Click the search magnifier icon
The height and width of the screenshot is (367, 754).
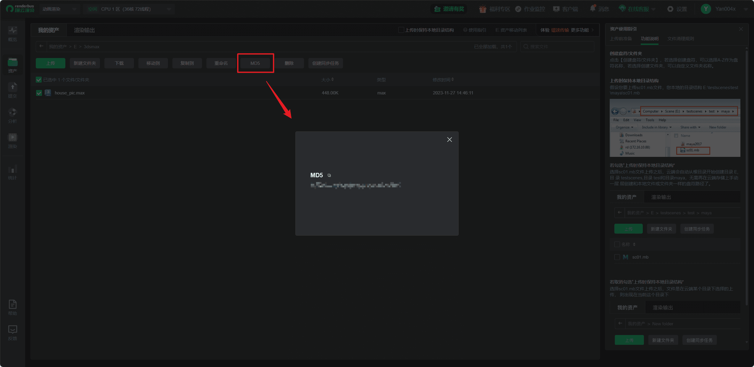point(526,46)
